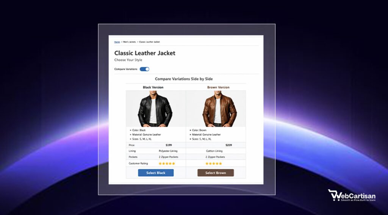Open the black leather jacket image
The image size is (388, 215).
tap(156, 108)
